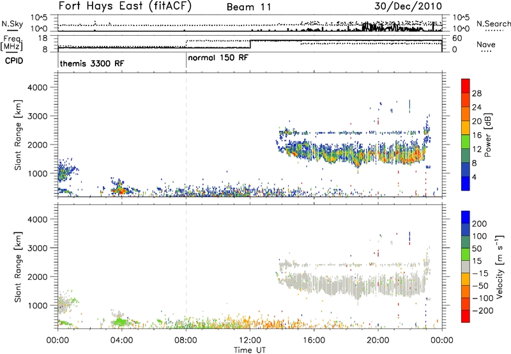Screen dimensions: 511x354
Task: Click the blue bottom segment of power colorbar
Action: pyautogui.click(x=466, y=183)
